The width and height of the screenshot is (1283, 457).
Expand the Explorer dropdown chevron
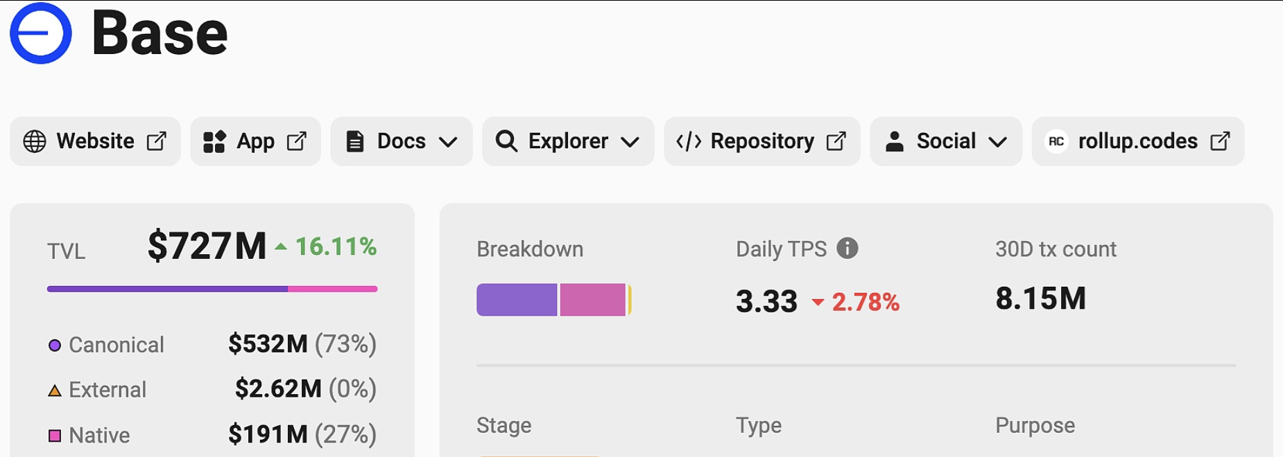click(x=630, y=142)
